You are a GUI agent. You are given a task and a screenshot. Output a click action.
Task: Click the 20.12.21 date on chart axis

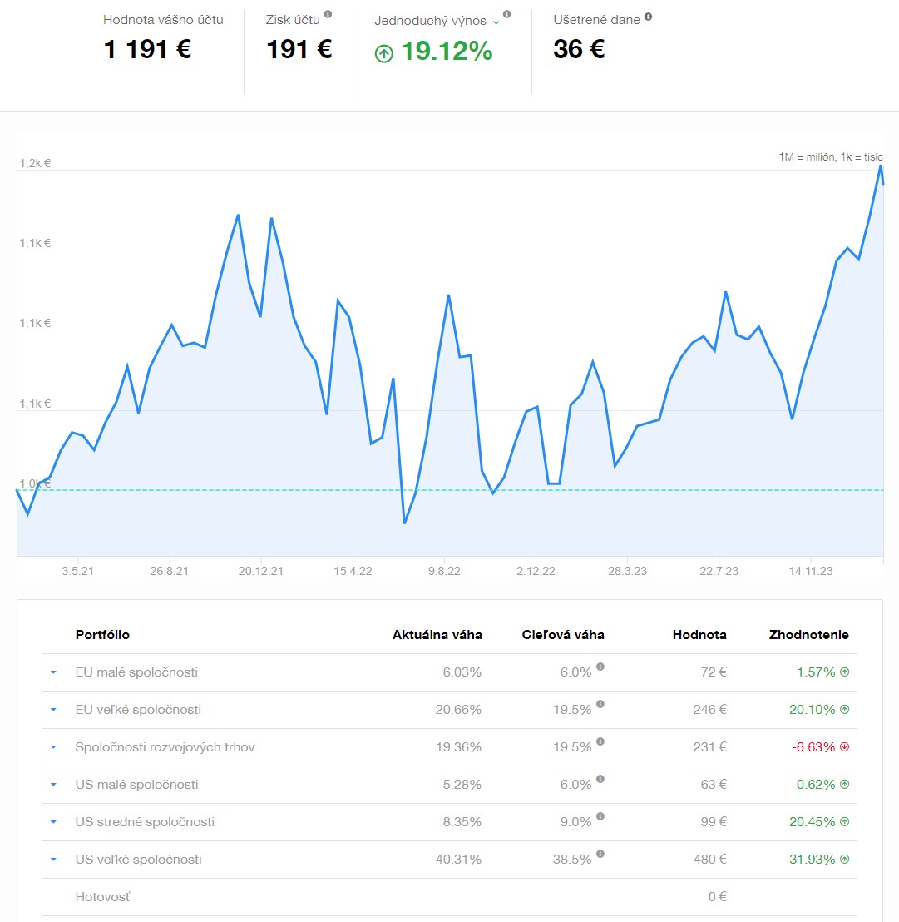tap(261, 571)
